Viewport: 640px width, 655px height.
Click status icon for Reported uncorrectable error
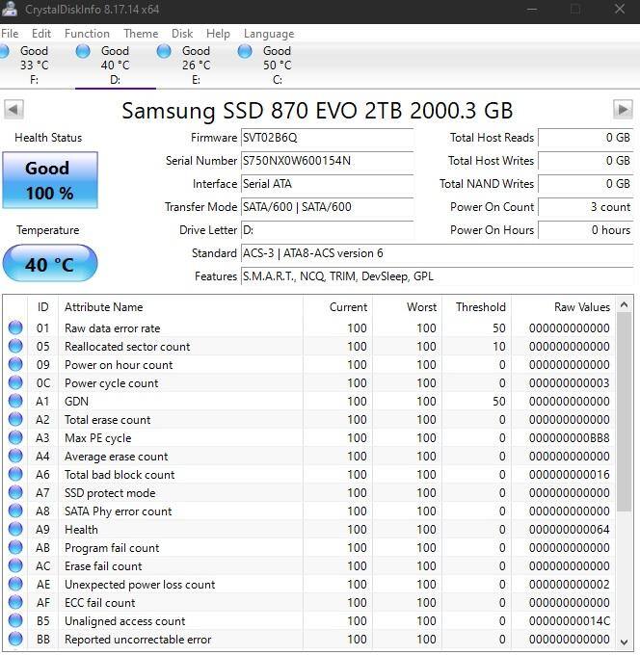pyautogui.click(x=15, y=640)
